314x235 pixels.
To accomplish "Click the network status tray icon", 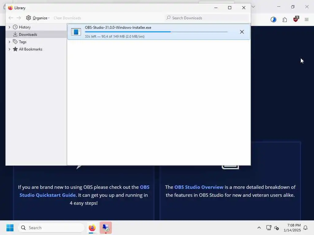I will pos(269,228).
